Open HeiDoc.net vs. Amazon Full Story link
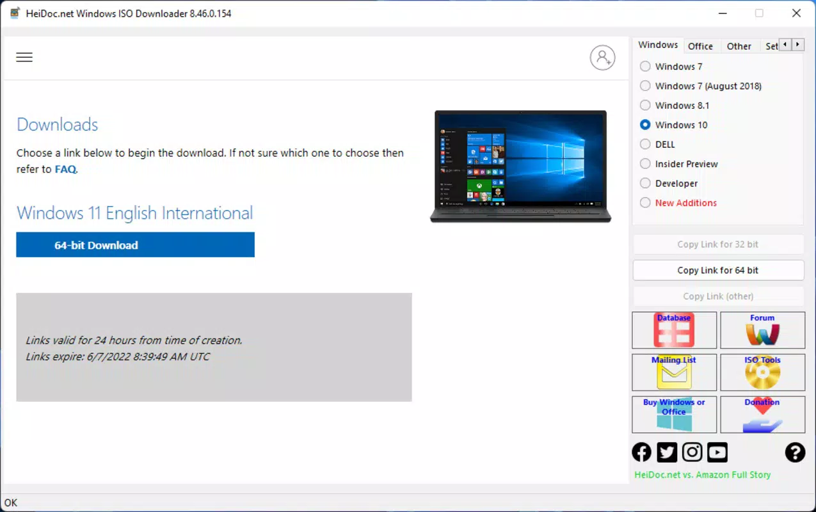Screen dimensions: 816x512 click(702, 475)
